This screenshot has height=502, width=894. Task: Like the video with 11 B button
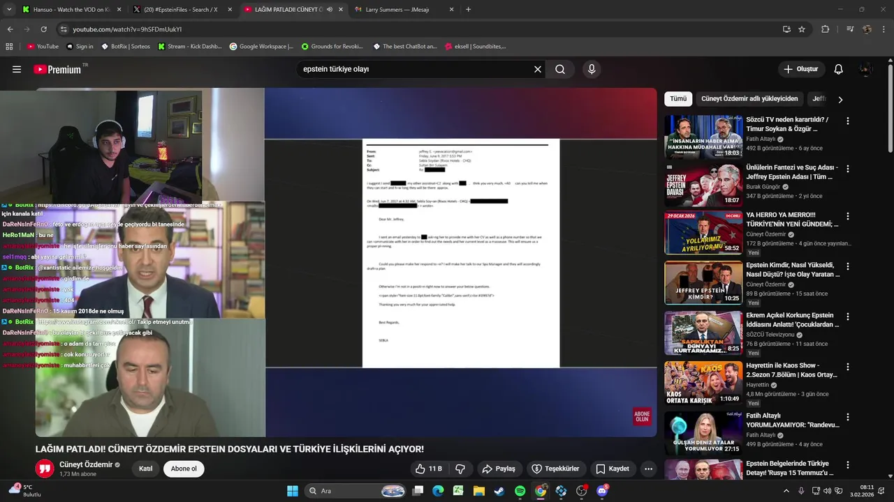click(x=428, y=469)
